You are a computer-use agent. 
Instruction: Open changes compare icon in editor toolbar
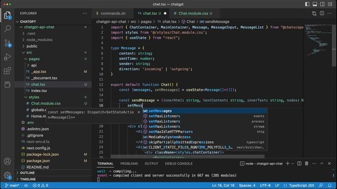(x=314, y=13)
